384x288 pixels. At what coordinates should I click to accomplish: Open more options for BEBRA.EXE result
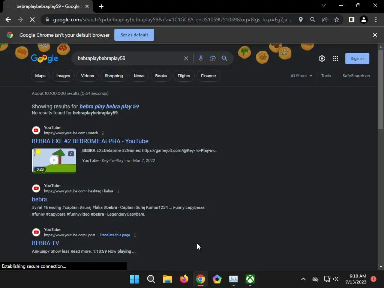(x=103, y=133)
